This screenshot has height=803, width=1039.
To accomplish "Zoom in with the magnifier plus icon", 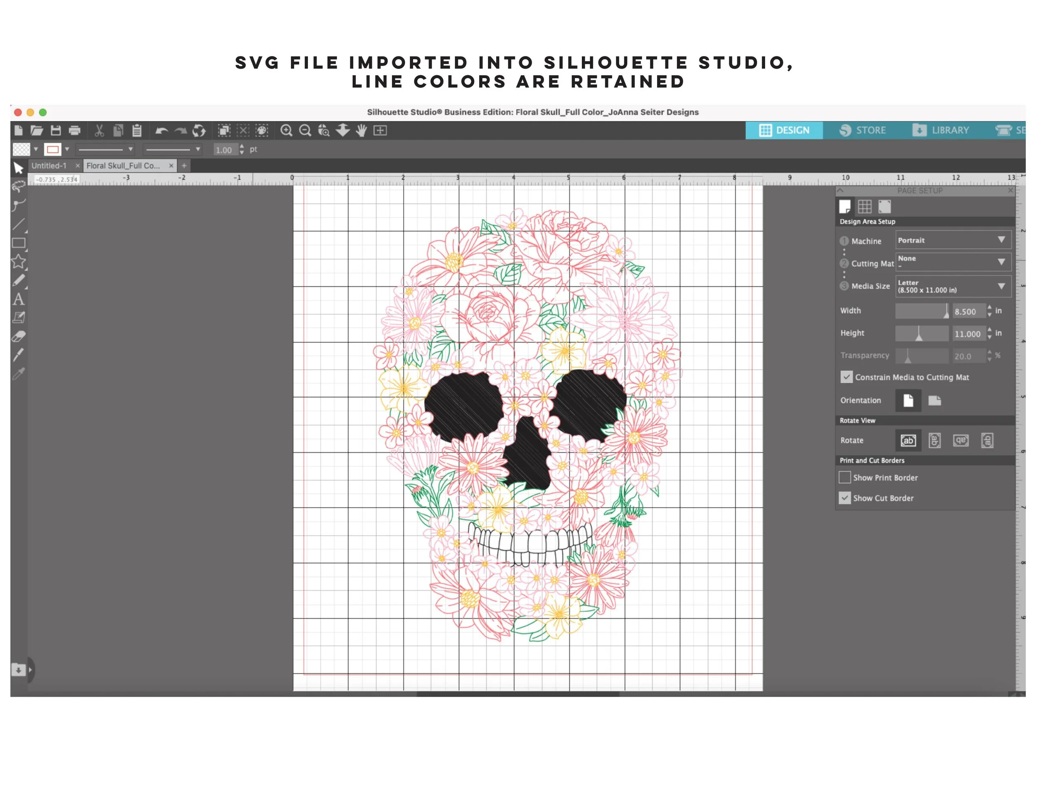I will click(286, 131).
